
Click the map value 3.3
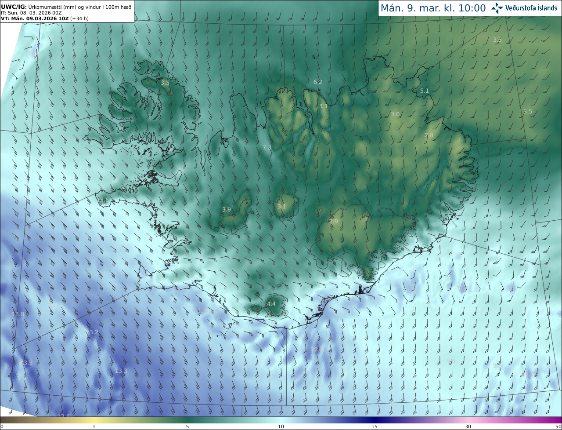pyautogui.click(x=497, y=40)
